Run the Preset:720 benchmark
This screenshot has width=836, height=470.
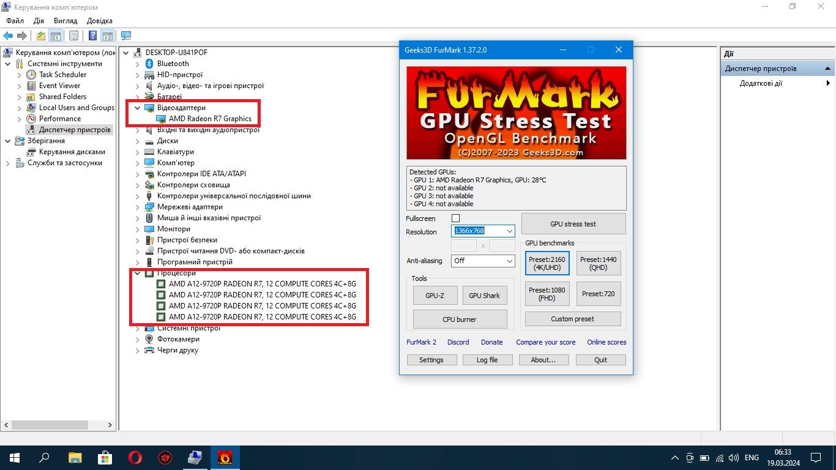(599, 294)
